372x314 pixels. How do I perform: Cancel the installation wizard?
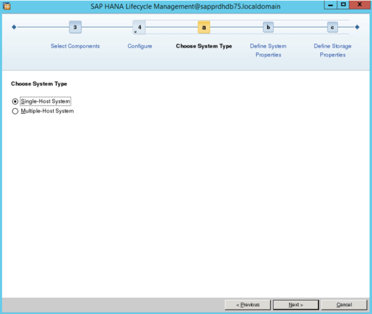(344, 305)
